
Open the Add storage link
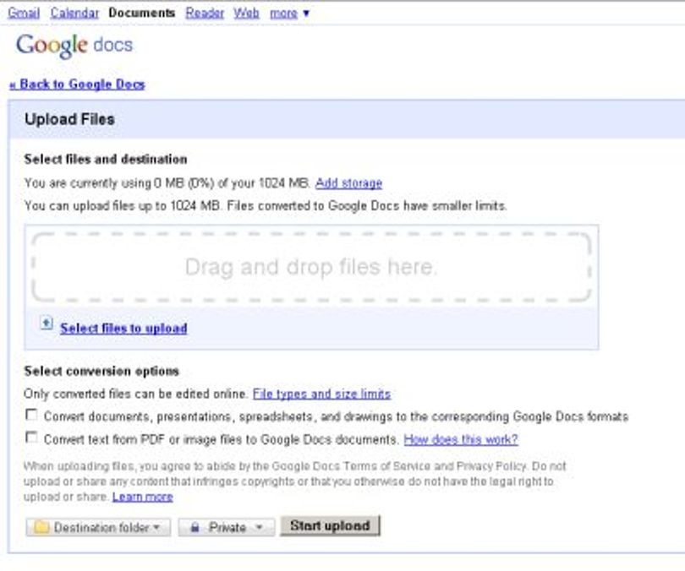coord(348,183)
